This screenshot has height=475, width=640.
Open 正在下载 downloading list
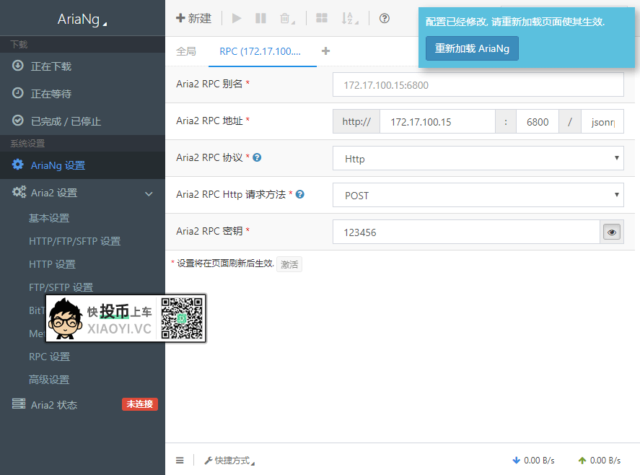[x=82, y=66]
